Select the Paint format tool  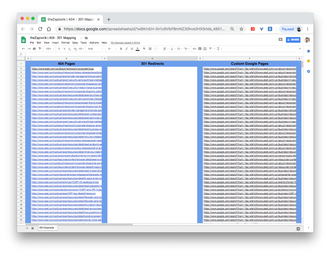(40, 49)
